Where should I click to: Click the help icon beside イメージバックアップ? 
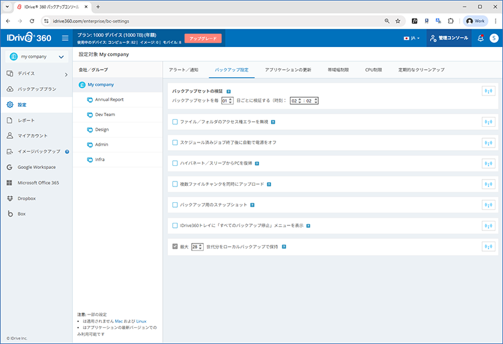pos(67,151)
